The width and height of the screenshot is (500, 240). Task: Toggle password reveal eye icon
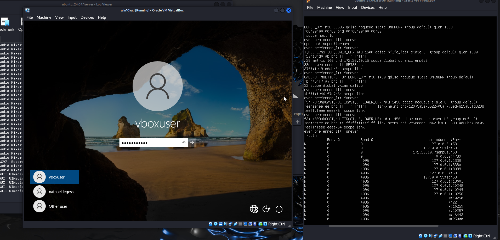click(x=184, y=143)
